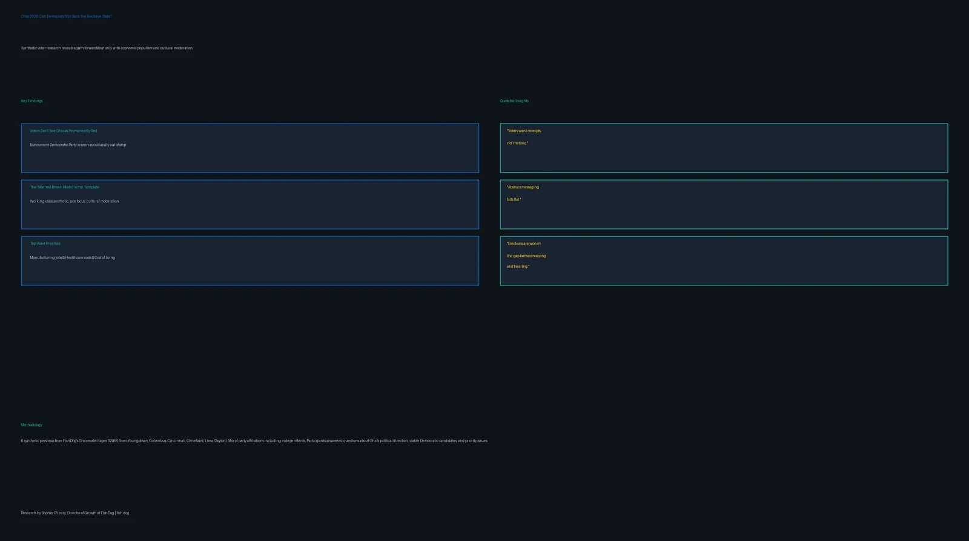969x541 pixels.
Task: Click the title "Ohio 2026: Can Democrats Win Back the Buckeye State?"
Action: click(67, 16)
